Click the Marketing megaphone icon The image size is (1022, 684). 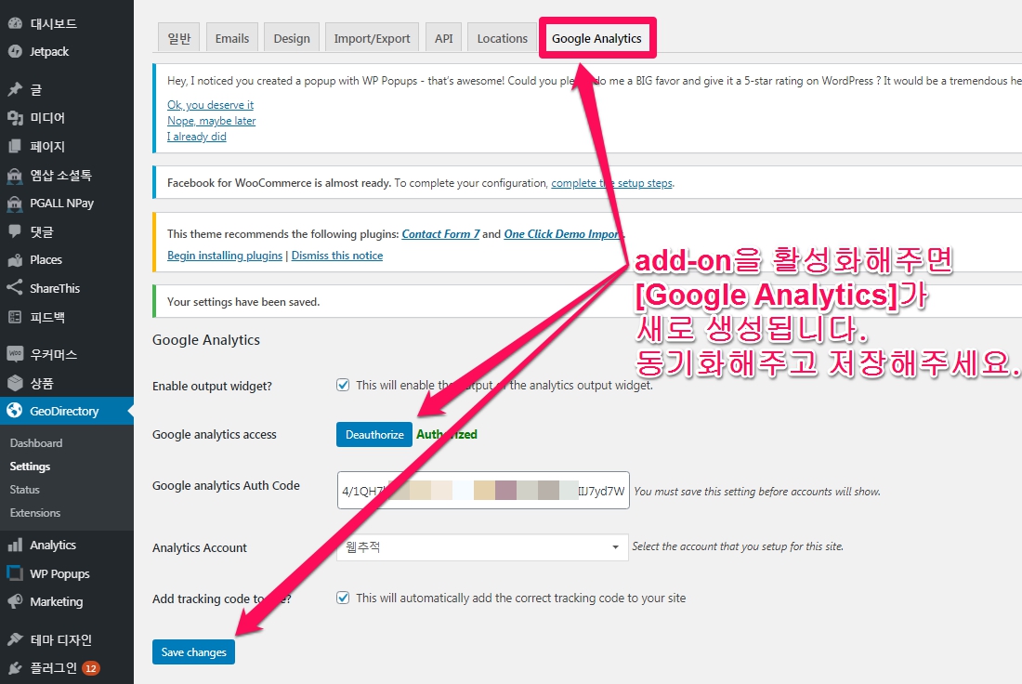click(x=14, y=601)
